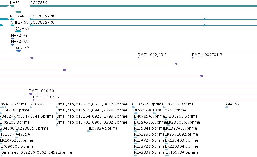Open transcript NHP2-RB
The width and height of the screenshot is (257, 157).
point(18,16)
